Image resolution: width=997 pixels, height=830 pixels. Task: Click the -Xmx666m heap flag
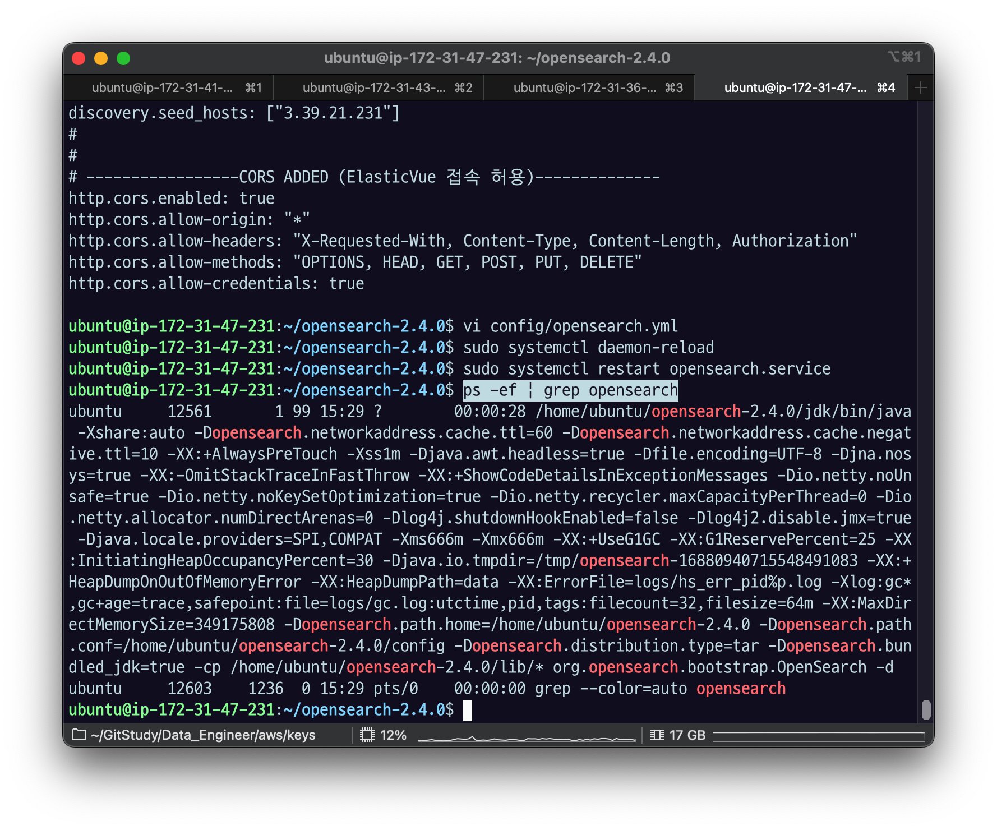(508, 539)
